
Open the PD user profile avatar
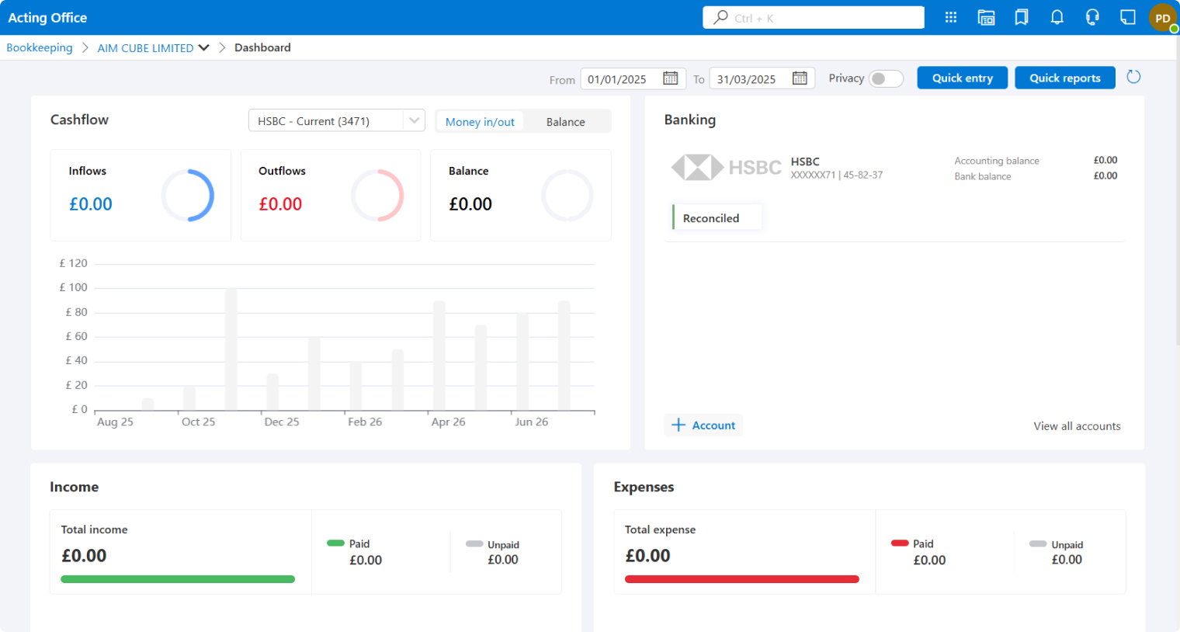pos(1162,18)
